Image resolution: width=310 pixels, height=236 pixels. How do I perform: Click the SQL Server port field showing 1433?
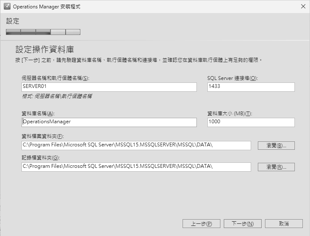251,87
